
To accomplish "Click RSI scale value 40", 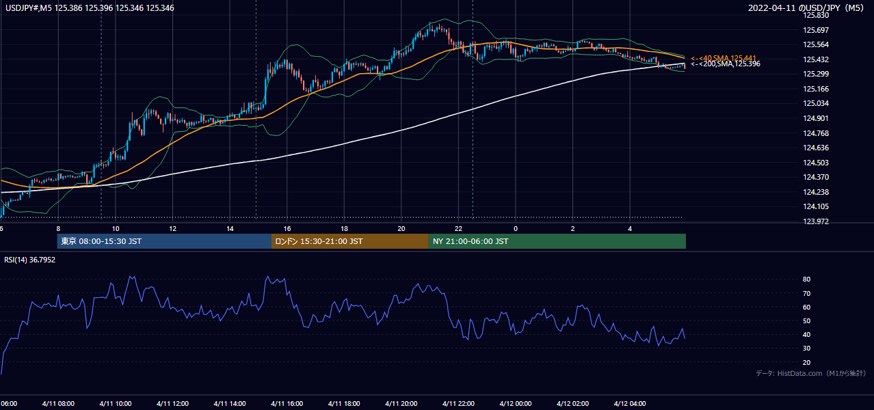I will [x=807, y=334].
